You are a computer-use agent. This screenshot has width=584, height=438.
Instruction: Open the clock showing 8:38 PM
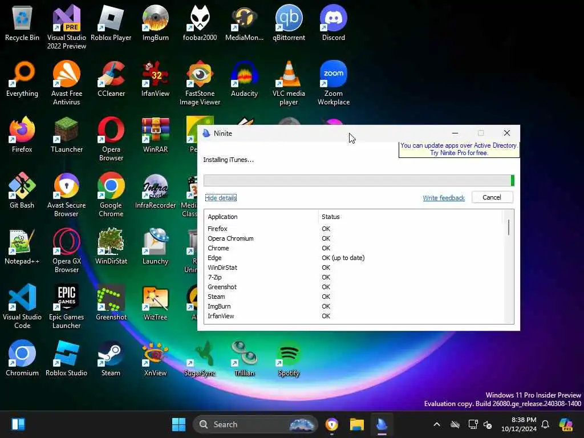(x=519, y=424)
